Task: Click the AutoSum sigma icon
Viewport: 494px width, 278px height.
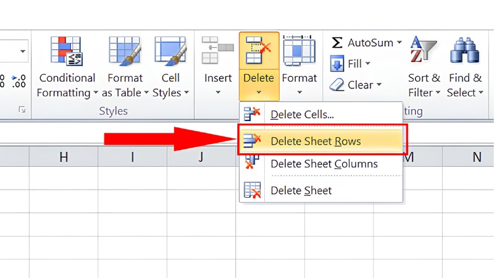Action: pos(337,43)
